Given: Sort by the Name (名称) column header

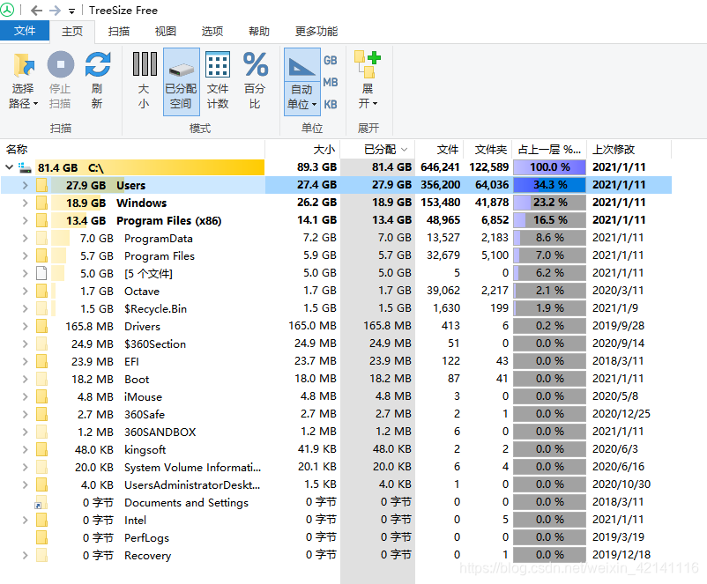Looking at the screenshot, I should click(x=132, y=149).
